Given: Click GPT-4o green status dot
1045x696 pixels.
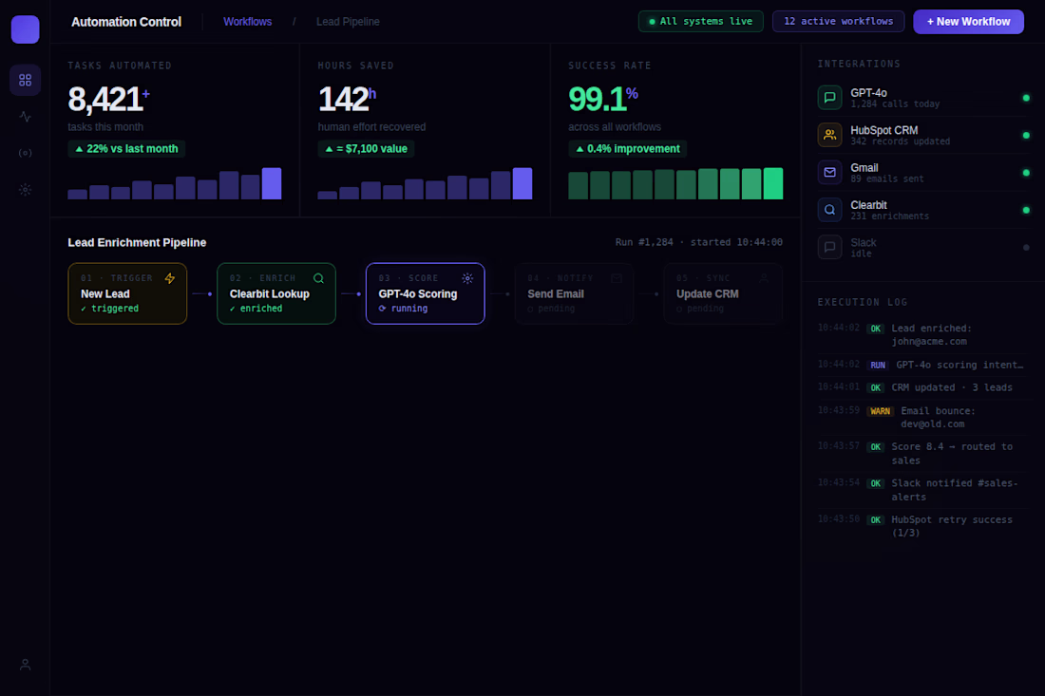Looking at the screenshot, I should 1026,98.
